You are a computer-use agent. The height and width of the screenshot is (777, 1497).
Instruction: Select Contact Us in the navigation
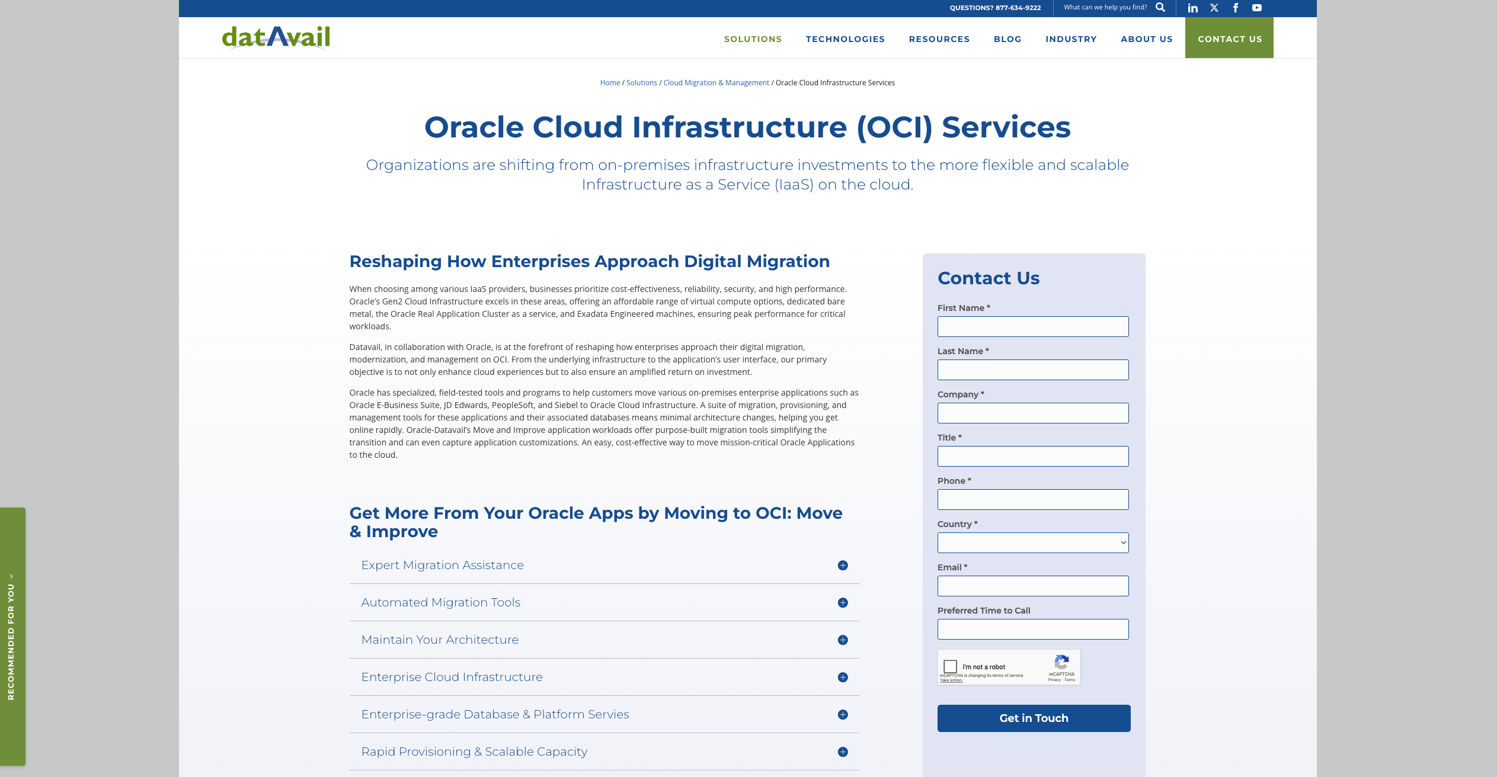pyautogui.click(x=1230, y=38)
